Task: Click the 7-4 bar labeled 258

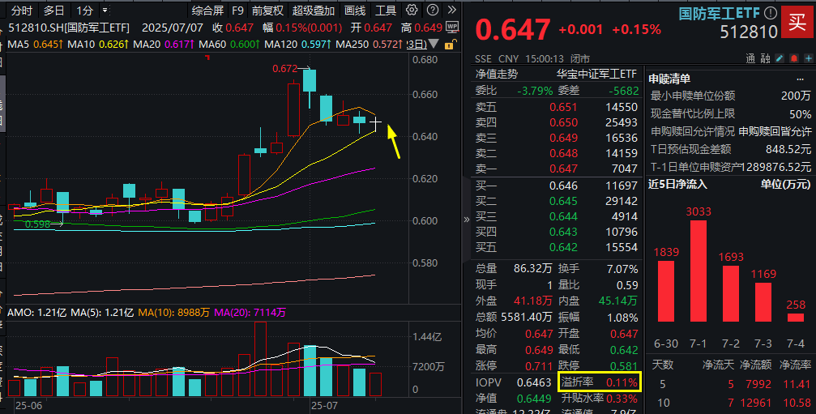Action: (x=796, y=318)
